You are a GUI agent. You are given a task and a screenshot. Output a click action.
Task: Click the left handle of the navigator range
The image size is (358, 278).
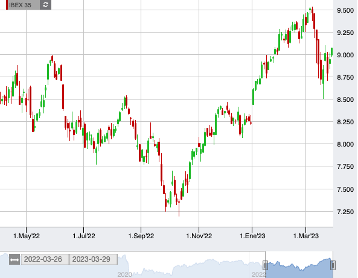pyautogui.click(x=265, y=265)
